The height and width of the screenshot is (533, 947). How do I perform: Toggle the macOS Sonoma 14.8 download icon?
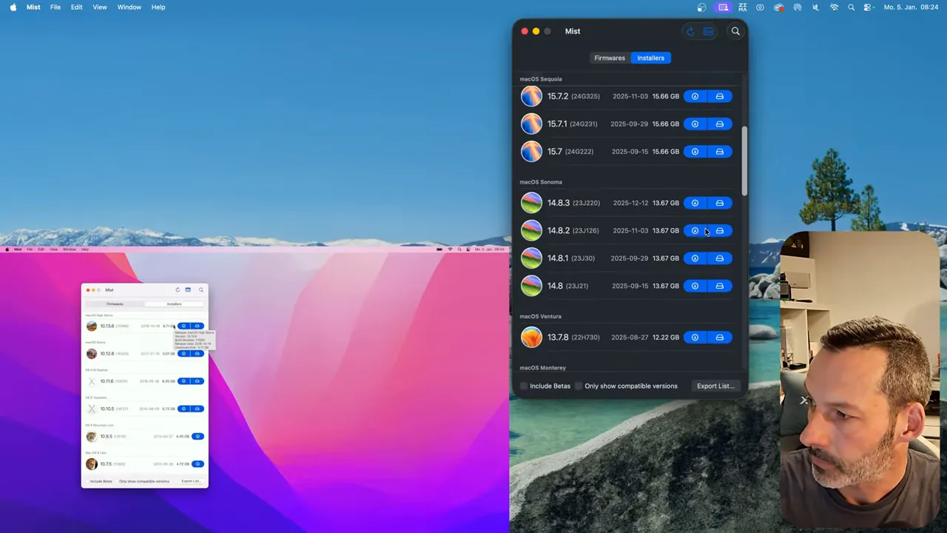pyautogui.click(x=695, y=286)
